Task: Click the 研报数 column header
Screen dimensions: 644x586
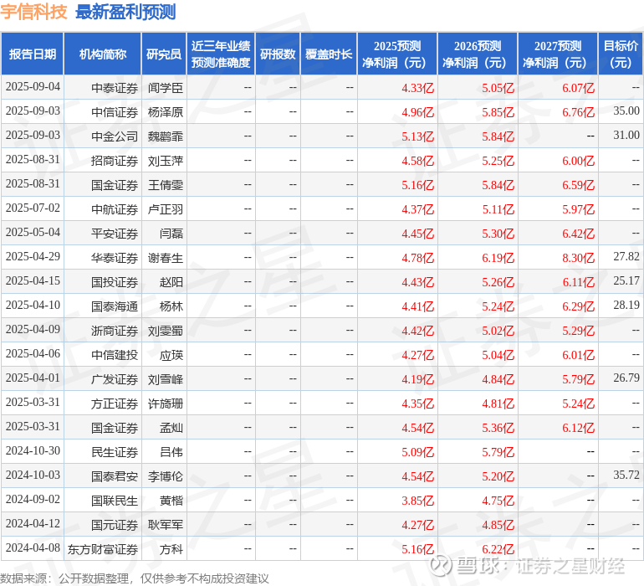Action: [x=278, y=54]
